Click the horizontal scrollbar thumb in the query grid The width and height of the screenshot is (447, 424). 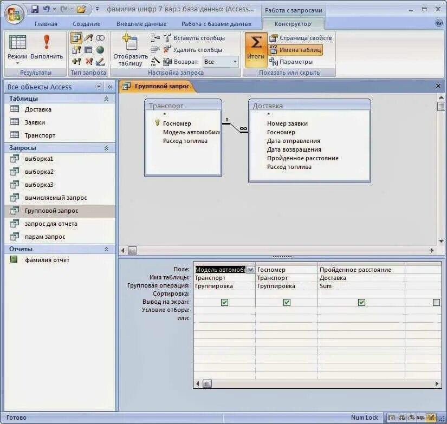point(207,384)
